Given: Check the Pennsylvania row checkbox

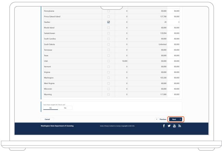Looking at the screenshot, I should (109, 11).
